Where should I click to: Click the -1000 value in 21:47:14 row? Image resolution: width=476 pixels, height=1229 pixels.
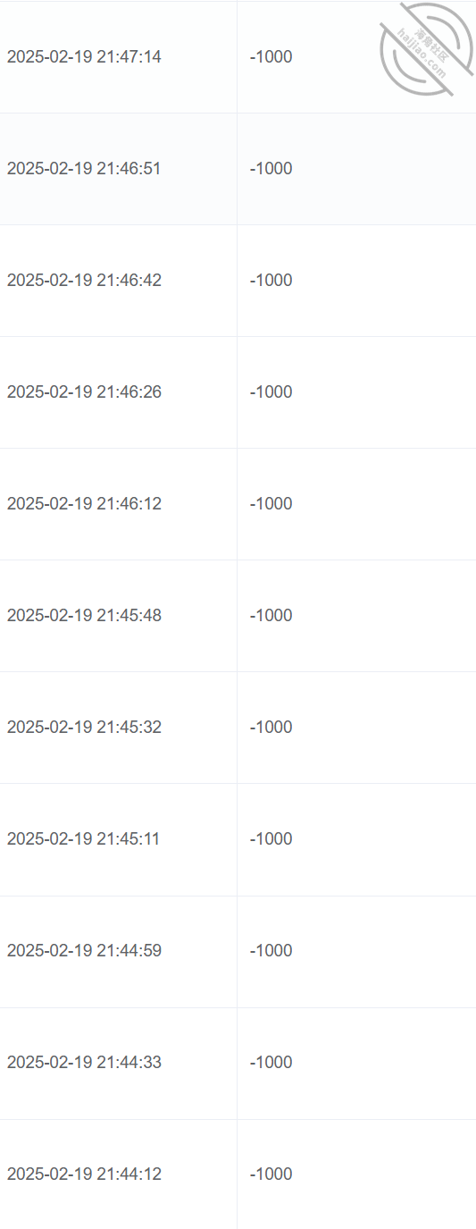pos(271,57)
